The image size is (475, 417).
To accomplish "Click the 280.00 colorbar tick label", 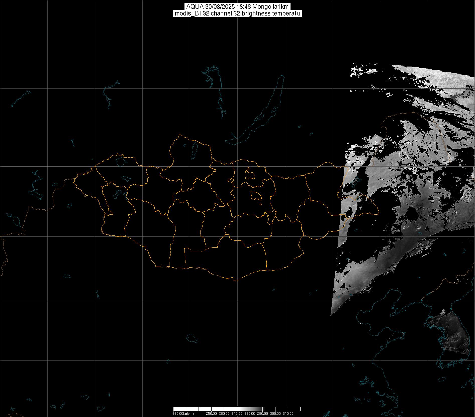I will (x=250, y=413).
